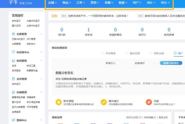Expand the 交易管理 section arrow
The height and width of the screenshot is (124, 185).
[x=41, y=34]
